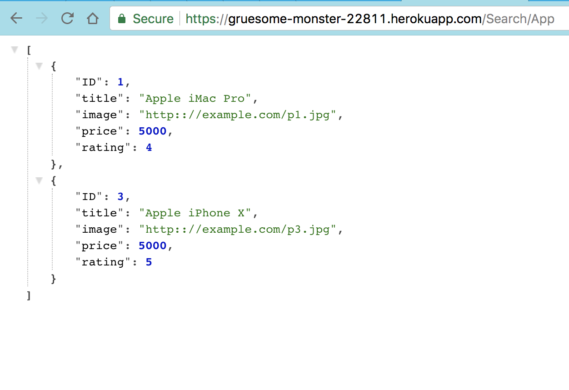Collapse the Apple iMac Pro object
Screen dimensions: 569x390
click(x=39, y=66)
